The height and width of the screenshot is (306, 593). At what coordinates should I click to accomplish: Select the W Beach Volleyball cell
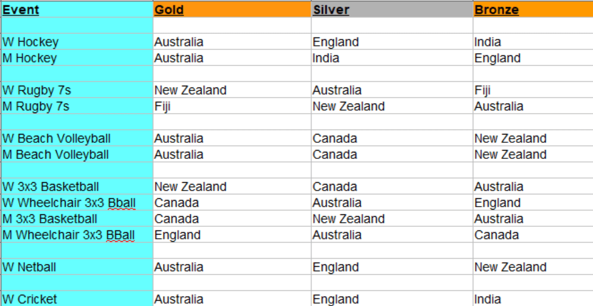pyautogui.click(x=76, y=139)
